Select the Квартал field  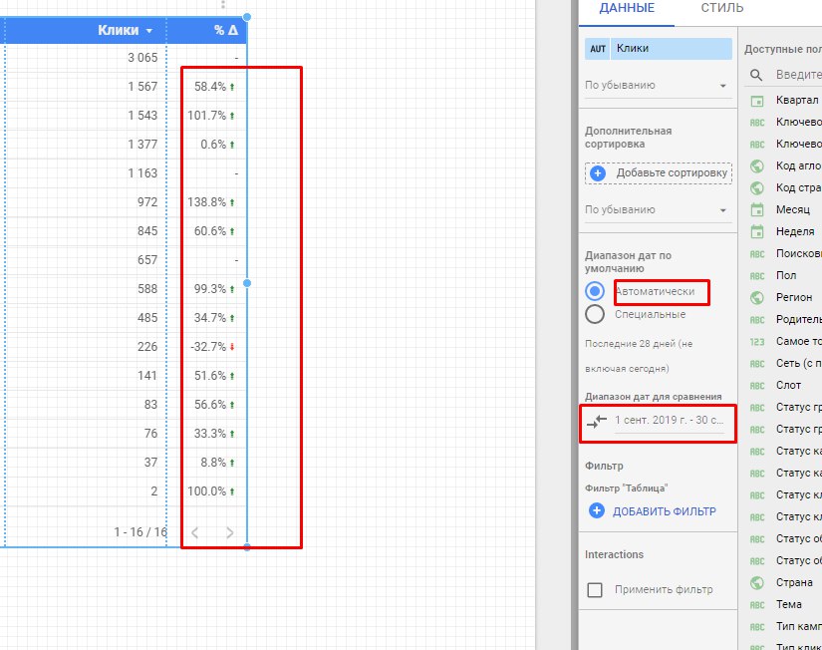pyautogui.click(x=797, y=100)
